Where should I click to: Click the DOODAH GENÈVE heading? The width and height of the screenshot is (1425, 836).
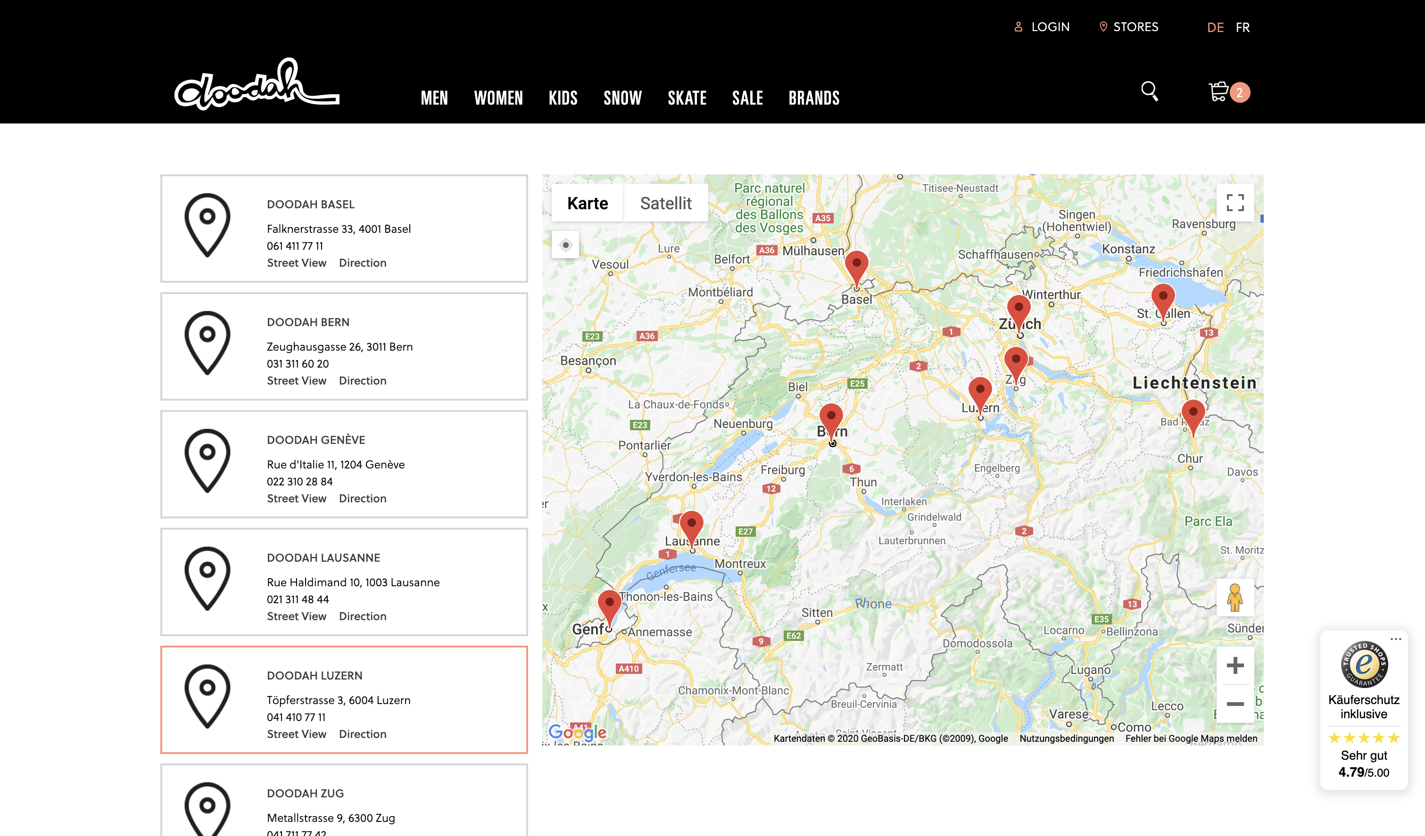[x=315, y=440]
